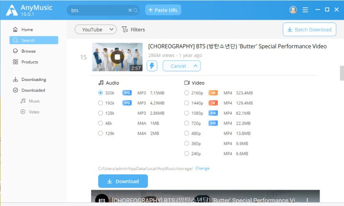Click the embedded preview video title

[205, 200]
